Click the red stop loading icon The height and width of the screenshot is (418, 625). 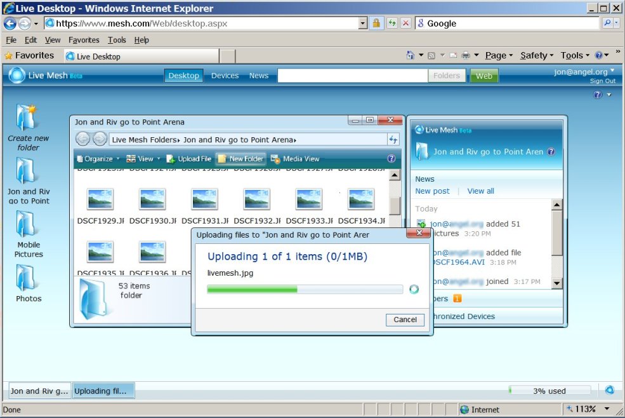coord(405,23)
